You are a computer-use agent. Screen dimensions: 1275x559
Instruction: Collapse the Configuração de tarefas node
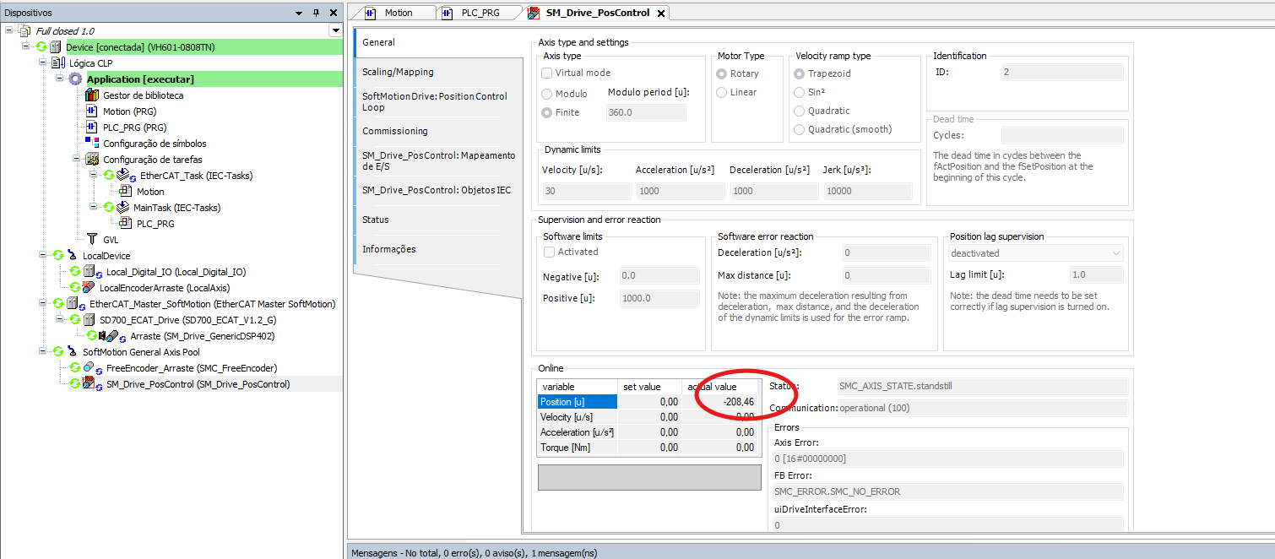[77, 160]
